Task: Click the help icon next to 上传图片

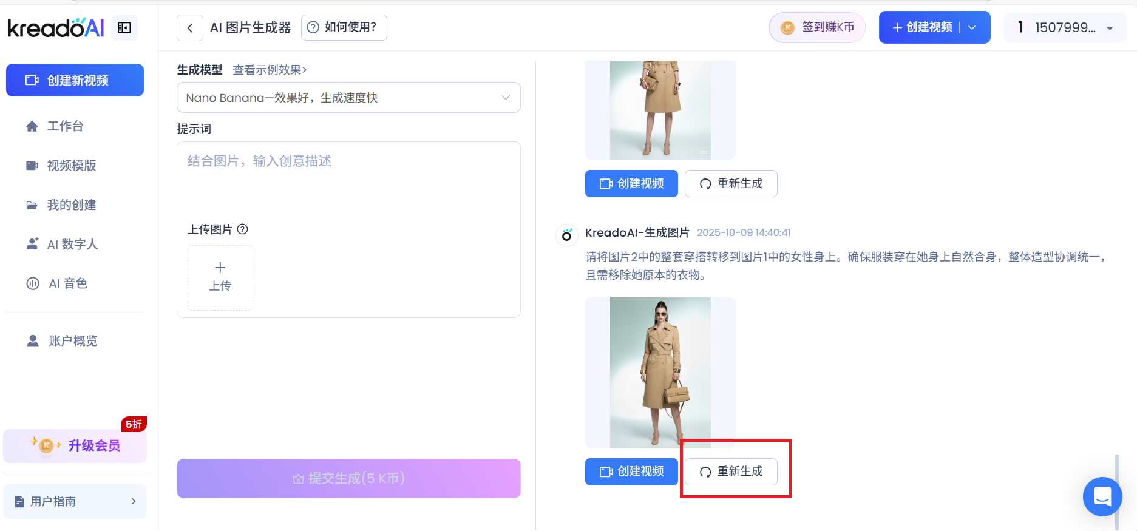Action: [243, 229]
